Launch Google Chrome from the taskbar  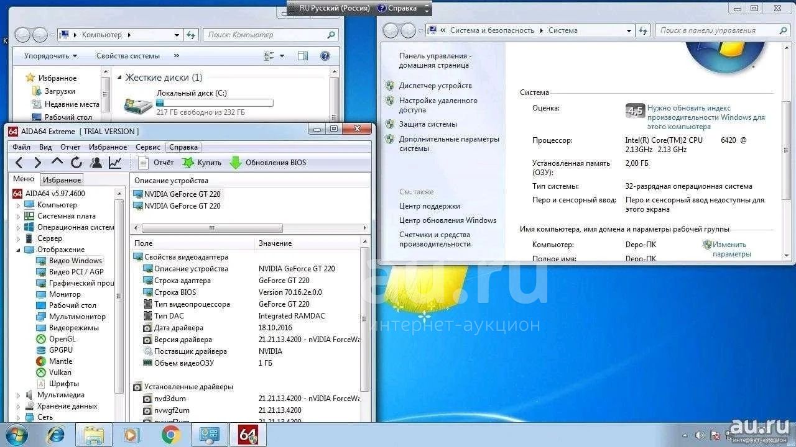pos(171,435)
